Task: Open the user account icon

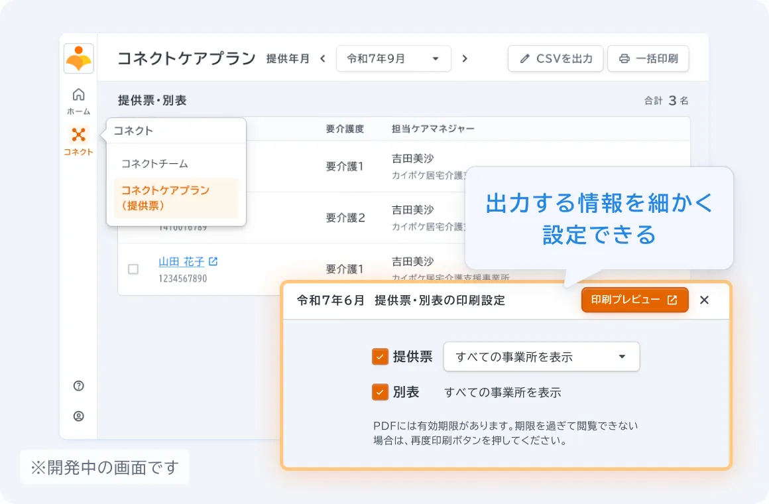Action: [79, 416]
